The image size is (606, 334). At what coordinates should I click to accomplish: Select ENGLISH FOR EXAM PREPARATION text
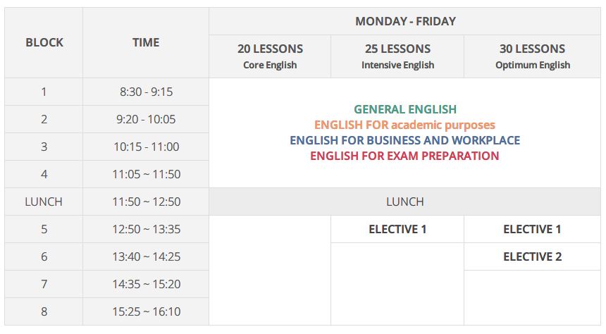[x=404, y=156]
